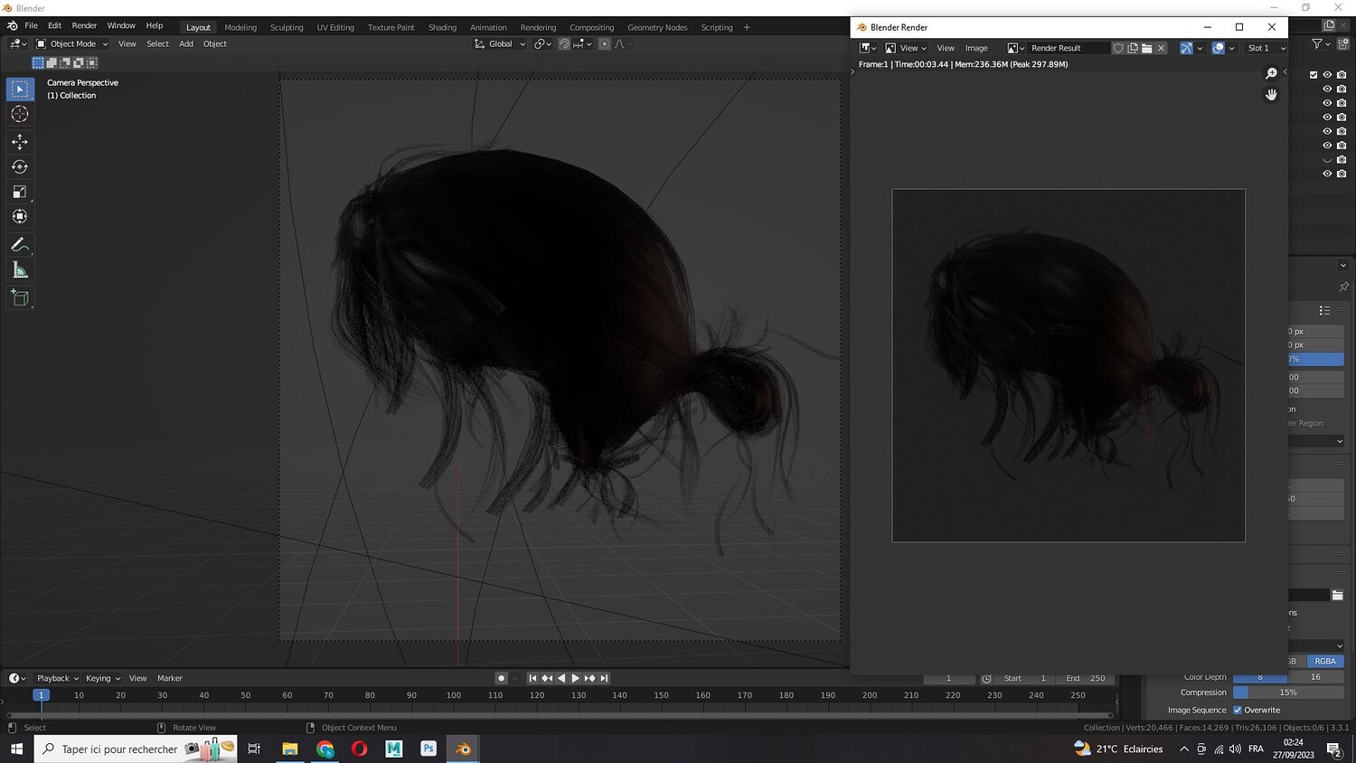
Task: Choose the Add Cube tool
Action: pyautogui.click(x=20, y=298)
